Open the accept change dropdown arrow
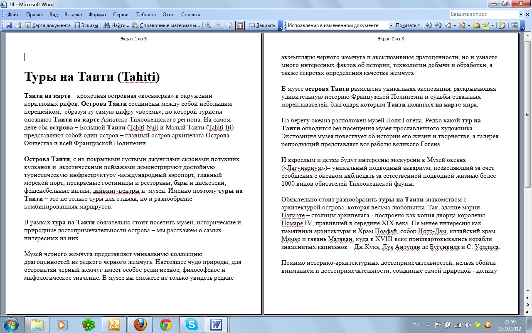 (454, 25)
